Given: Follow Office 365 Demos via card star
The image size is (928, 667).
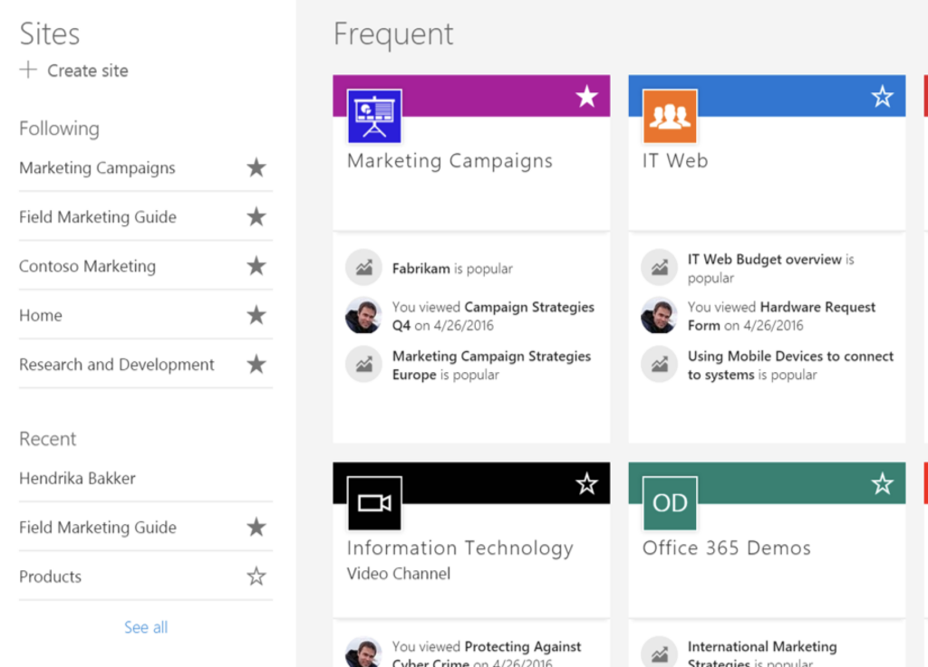Looking at the screenshot, I should coord(882,484).
